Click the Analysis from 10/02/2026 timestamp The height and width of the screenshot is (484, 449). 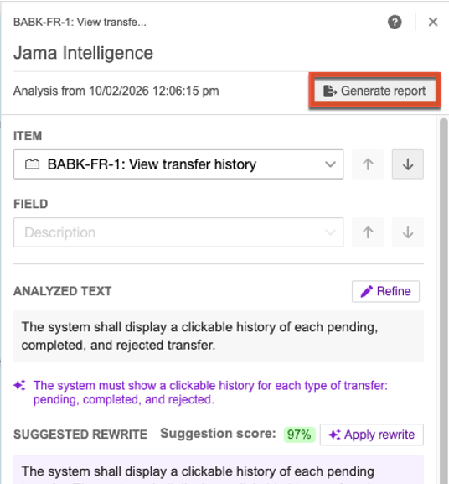point(116,91)
